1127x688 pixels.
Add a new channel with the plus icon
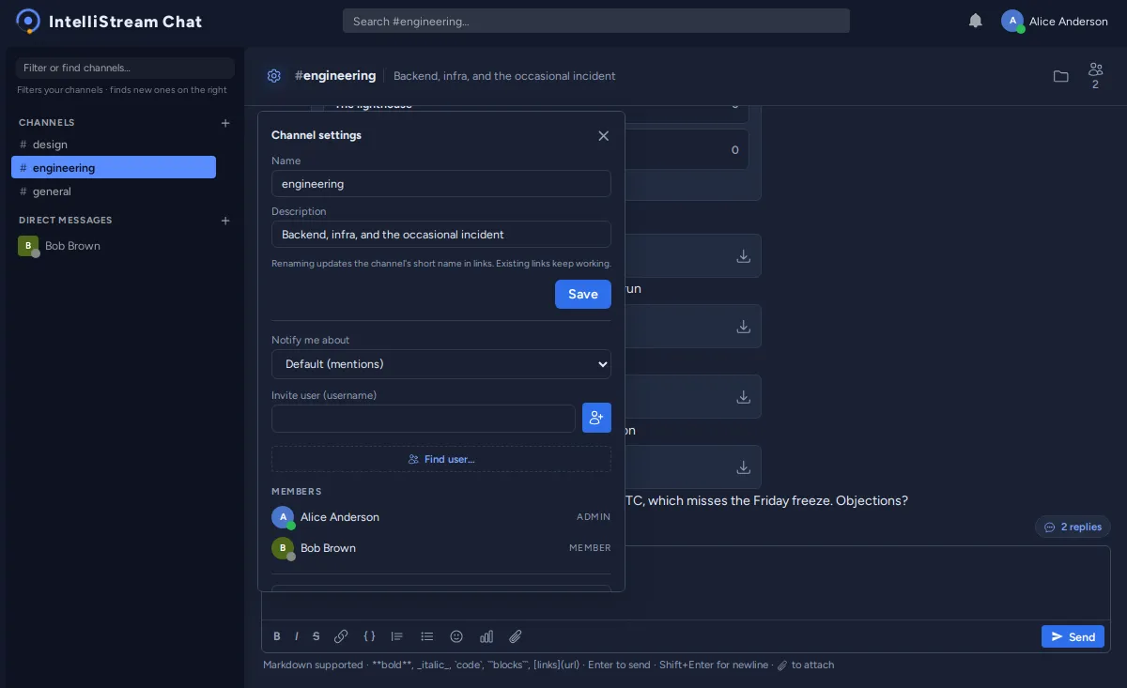[x=225, y=123]
